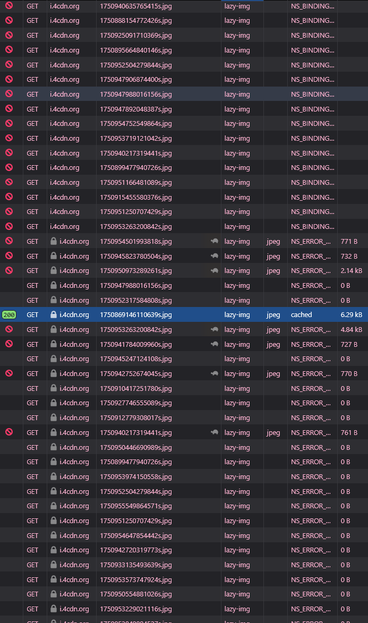Image resolution: width=368 pixels, height=623 pixels.
Task: Select blocked icon of 1750947906874400s.jpg row
Action: tap(8, 79)
